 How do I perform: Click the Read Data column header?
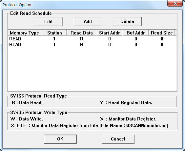coord(81,33)
